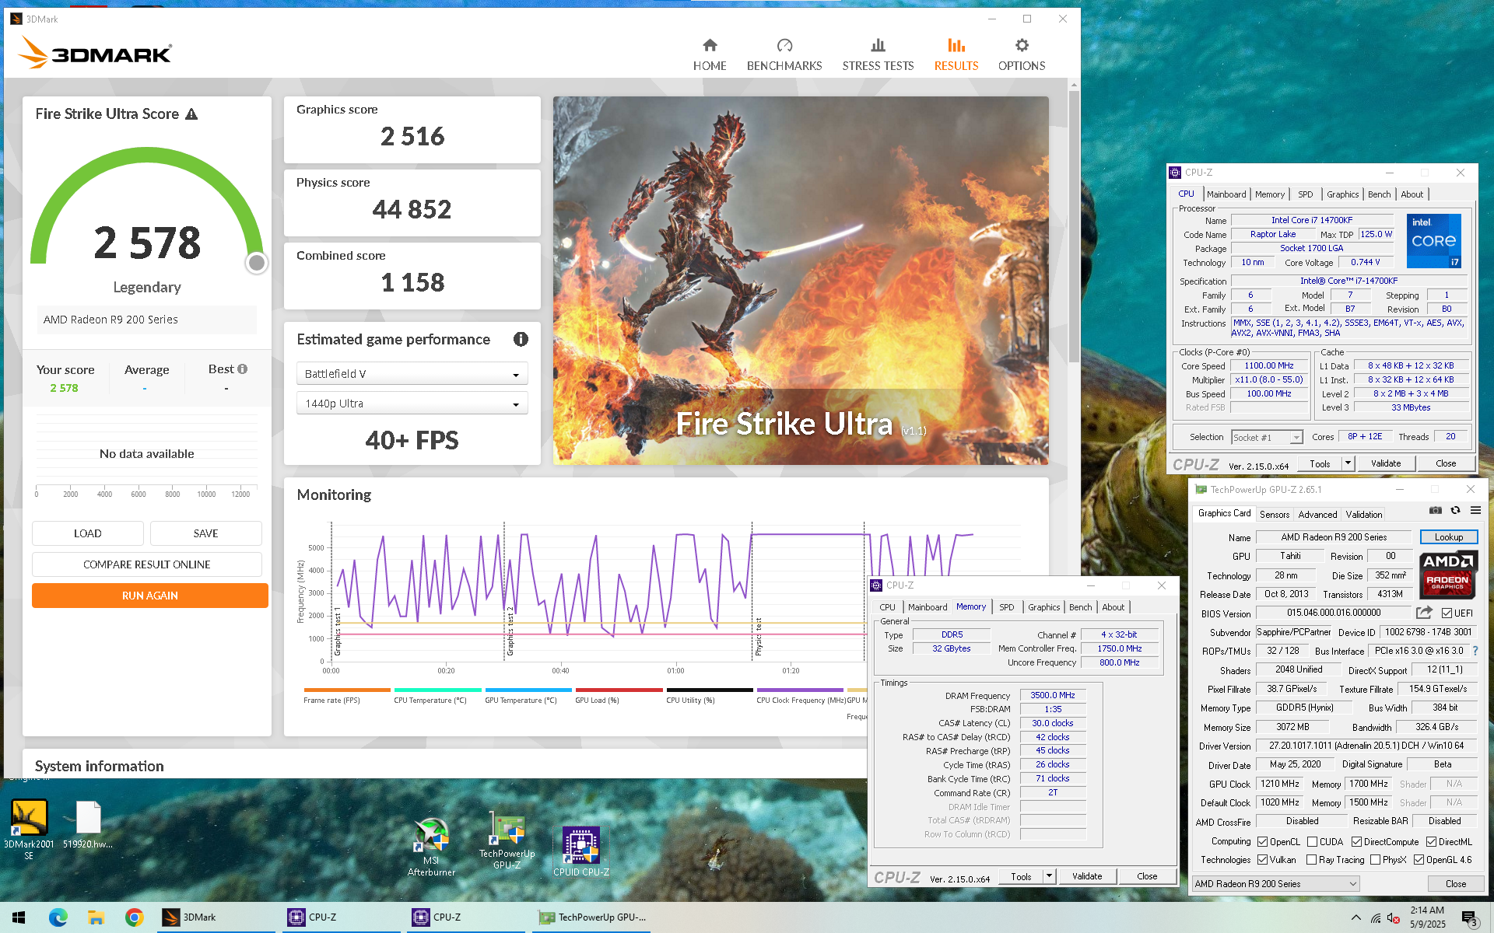Image resolution: width=1494 pixels, height=933 pixels.
Task: Click the LOAD result button
Action: click(87, 533)
